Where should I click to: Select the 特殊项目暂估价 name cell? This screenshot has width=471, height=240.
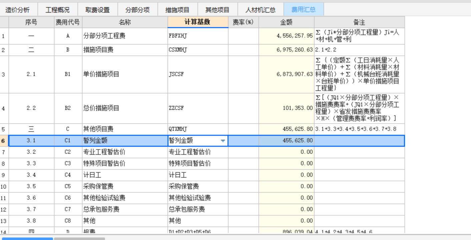(x=125, y=164)
